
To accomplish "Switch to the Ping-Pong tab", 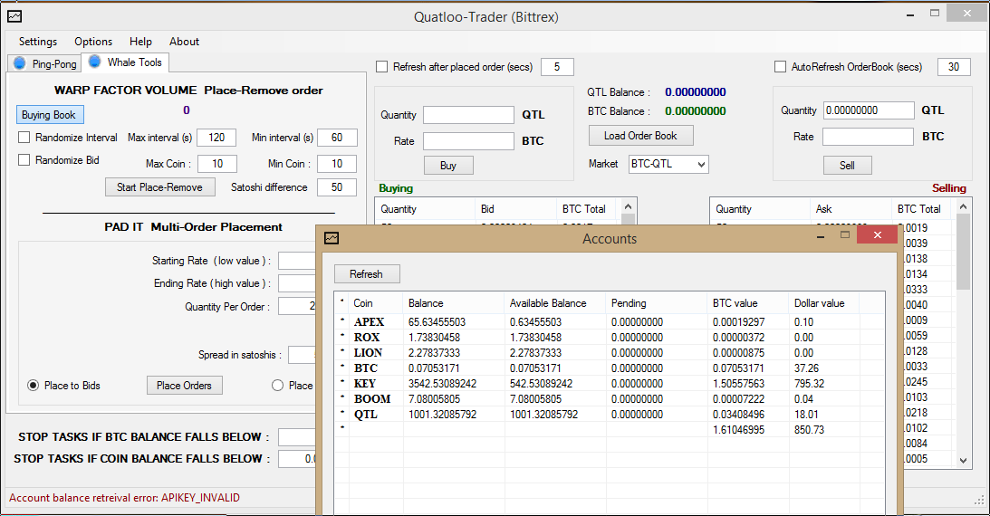I will pos(44,63).
